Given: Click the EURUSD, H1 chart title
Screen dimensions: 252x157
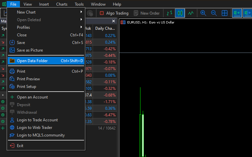Looking at the screenshot, I should (151, 22).
